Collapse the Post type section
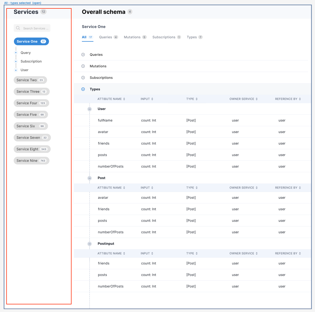 (x=90, y=178)
